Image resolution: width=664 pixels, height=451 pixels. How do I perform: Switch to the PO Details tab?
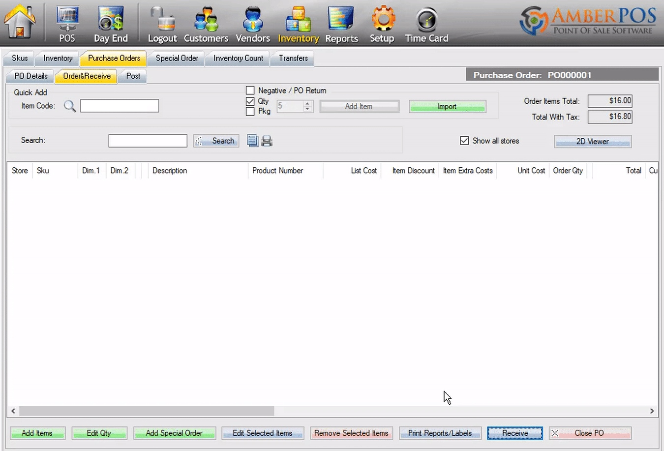pyautogui.click(x=31, y=76)
